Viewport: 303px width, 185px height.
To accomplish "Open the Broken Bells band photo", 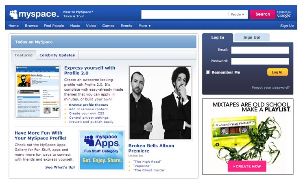I will pos(160,103).
